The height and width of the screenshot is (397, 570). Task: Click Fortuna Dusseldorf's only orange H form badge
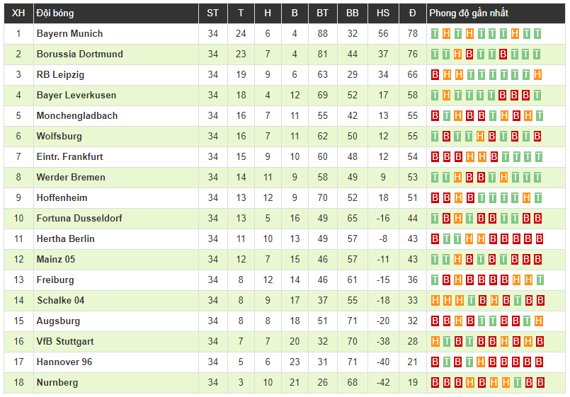458,219
